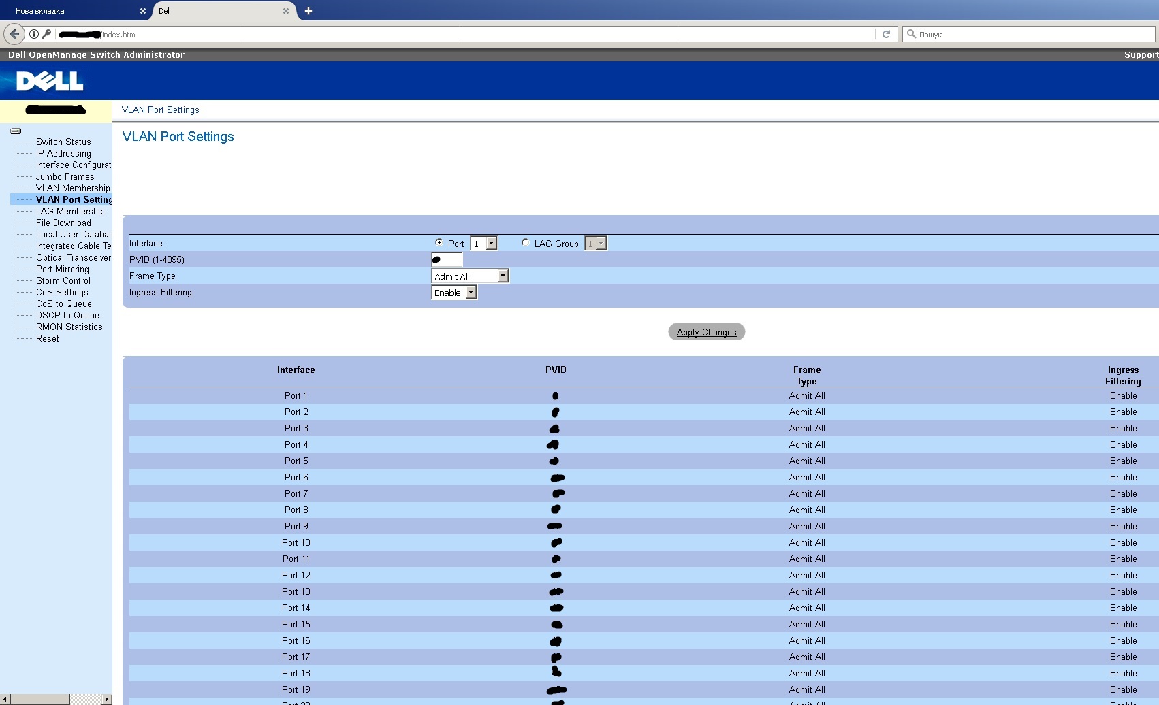
Task: Click the reload page icon
Action: 886,34
